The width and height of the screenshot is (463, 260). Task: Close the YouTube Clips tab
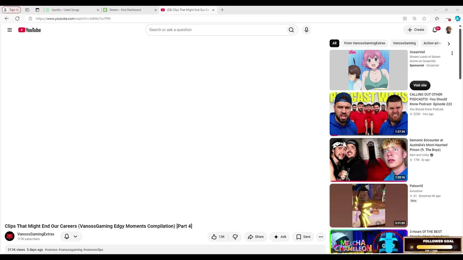point(213,10)
